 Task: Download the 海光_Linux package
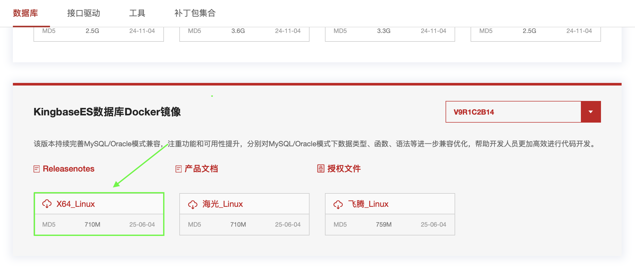[222, 204]
